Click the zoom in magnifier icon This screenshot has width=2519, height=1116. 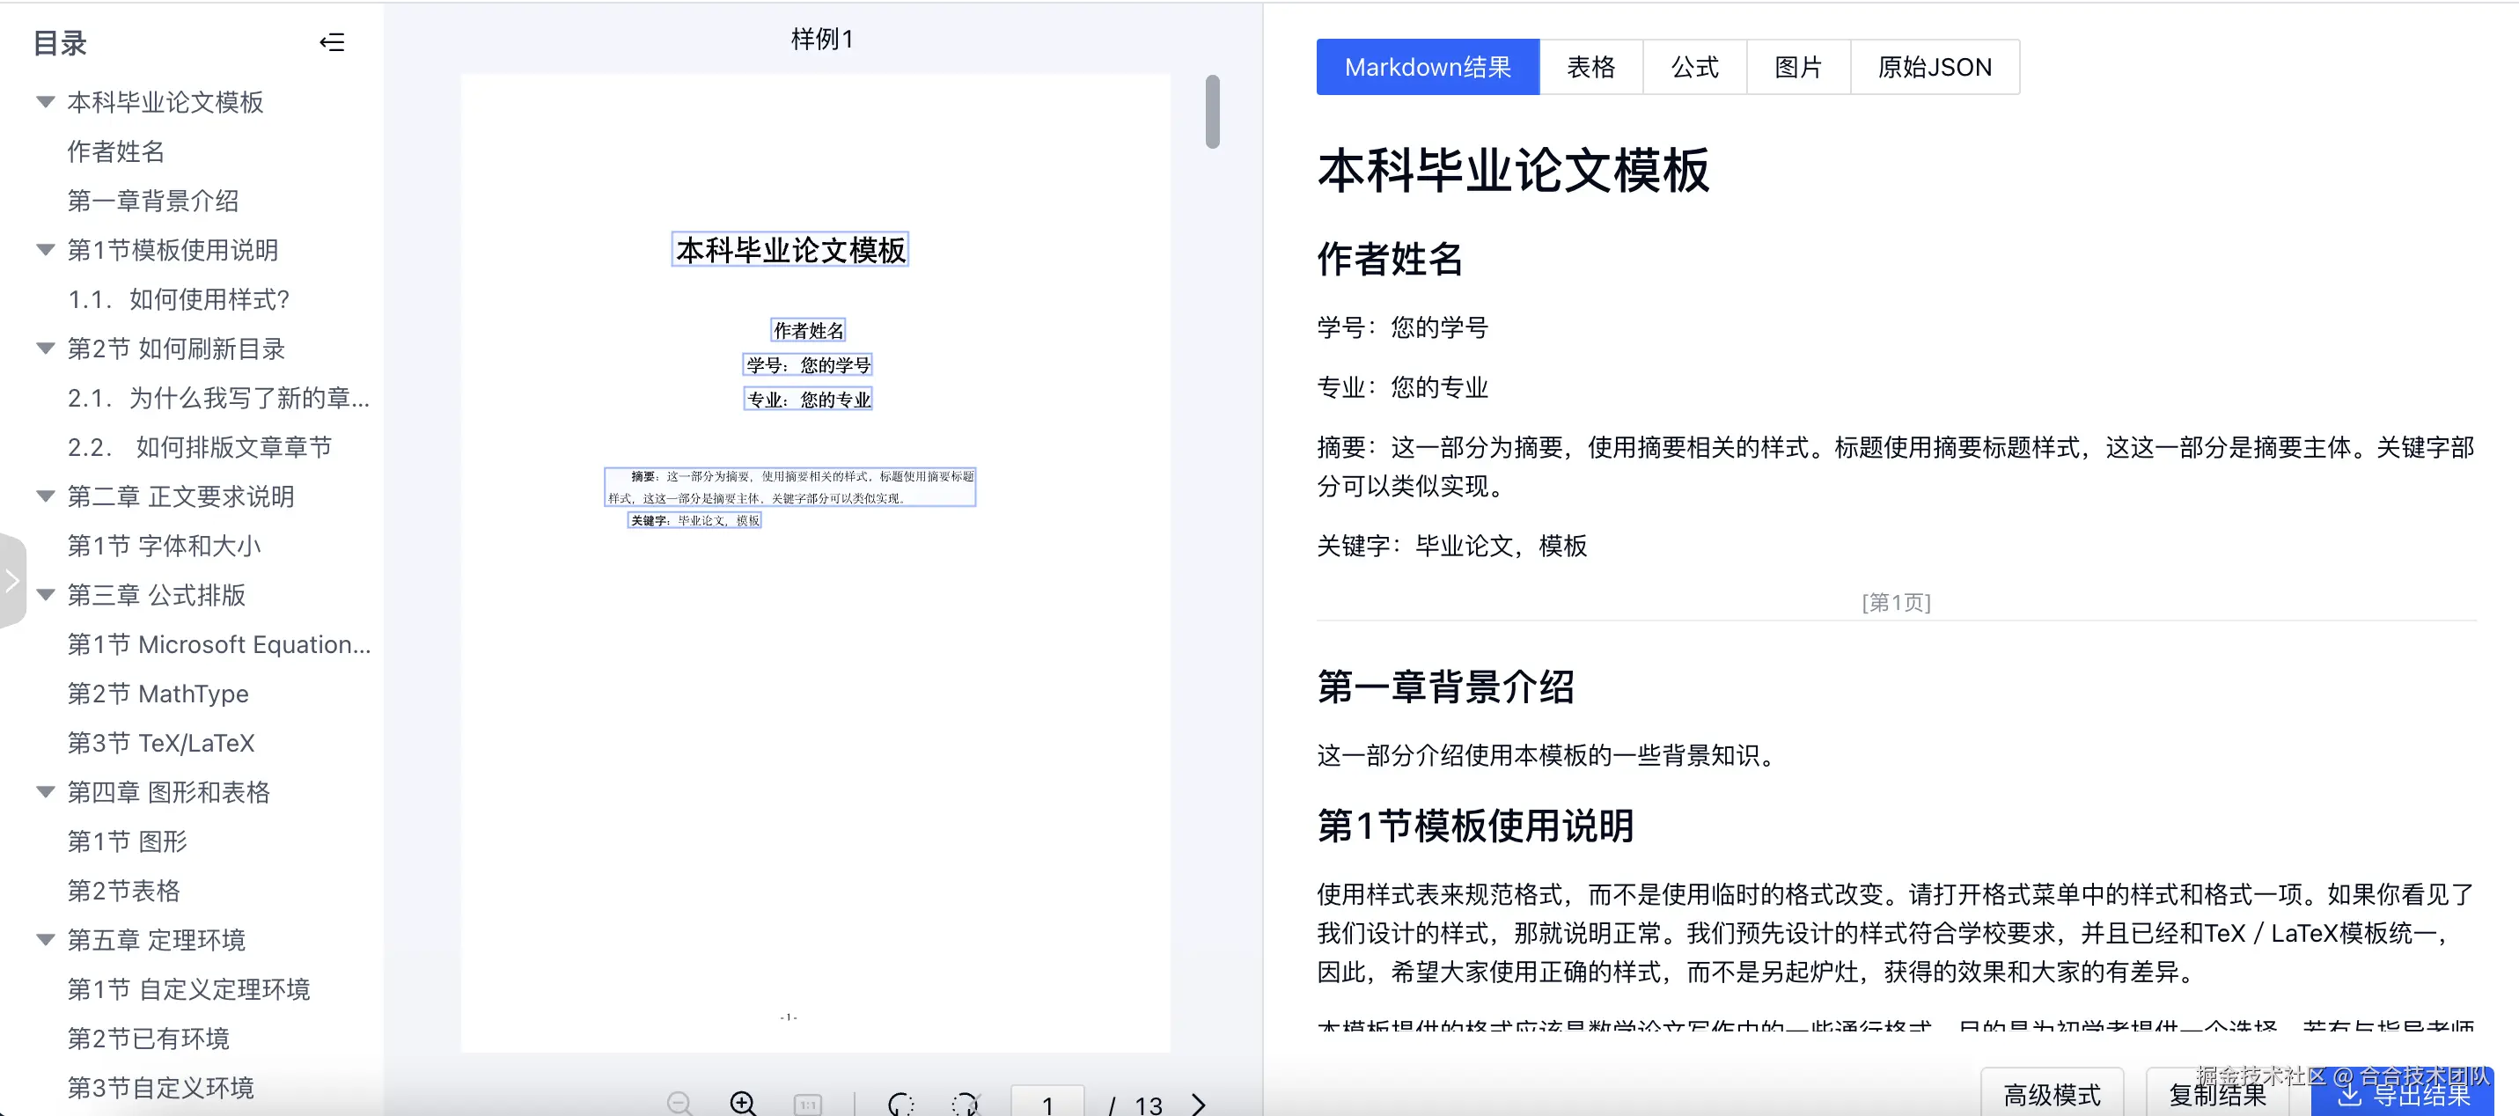click(743, 1102)
